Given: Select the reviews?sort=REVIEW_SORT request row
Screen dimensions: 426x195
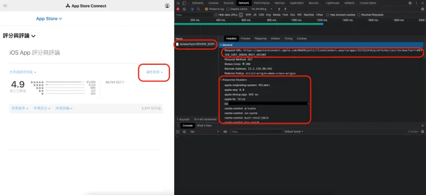Looking at the screenshot, I should pyautogui.click(x=196, y=44).
